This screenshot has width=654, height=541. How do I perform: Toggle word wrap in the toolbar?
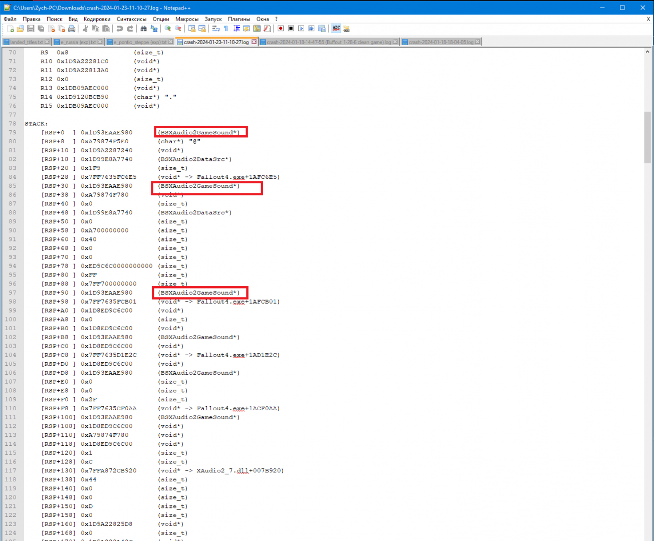215,29
